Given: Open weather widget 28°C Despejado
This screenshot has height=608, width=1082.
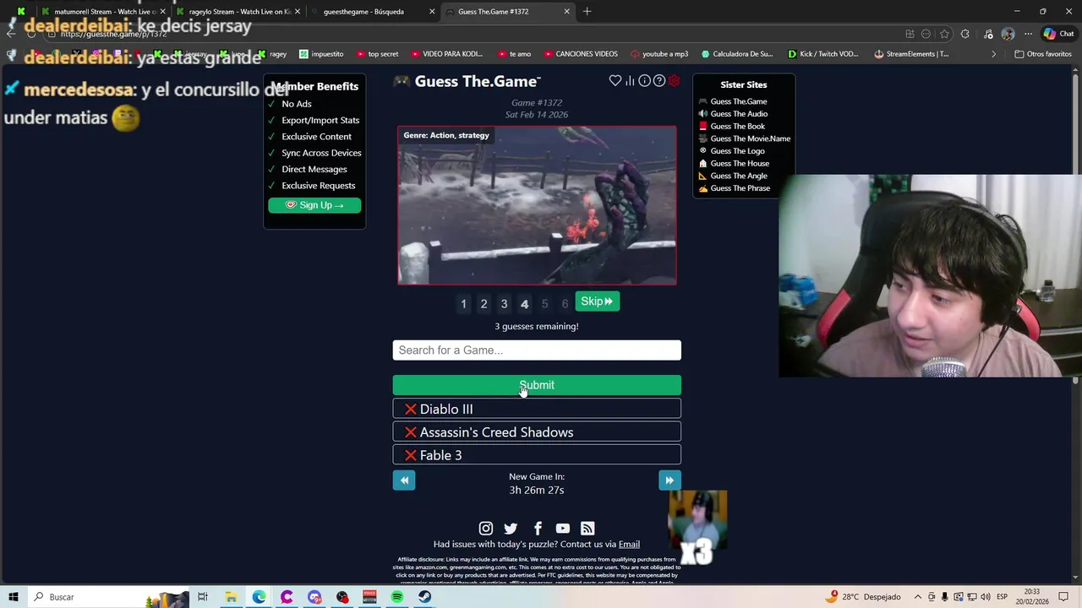Looking at the screenshot, I should tap(863, 597).
